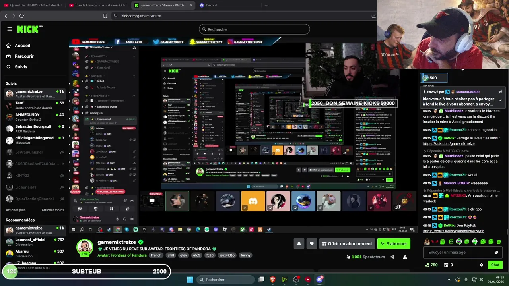The width and height of the screenshot is (509, 286).
Task: Click the verified badge next to gamemixtreize title
Action: point(141,242)
